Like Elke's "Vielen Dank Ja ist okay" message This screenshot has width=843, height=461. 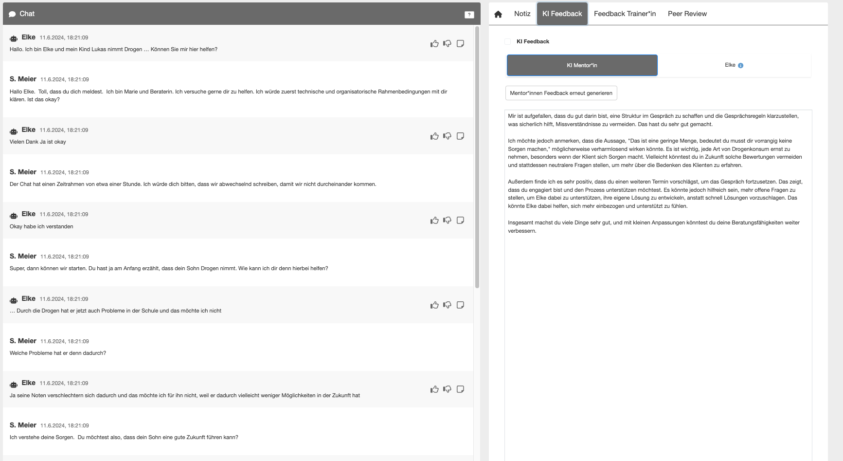(434, 136)
